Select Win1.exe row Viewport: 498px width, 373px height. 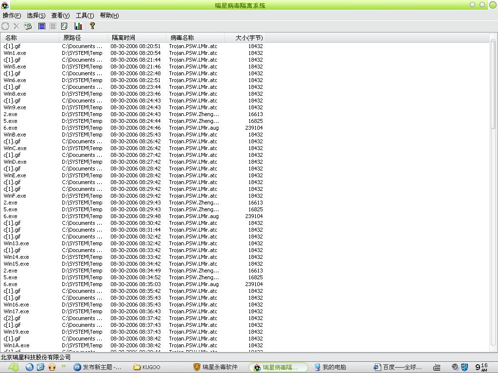coord(133,53)
